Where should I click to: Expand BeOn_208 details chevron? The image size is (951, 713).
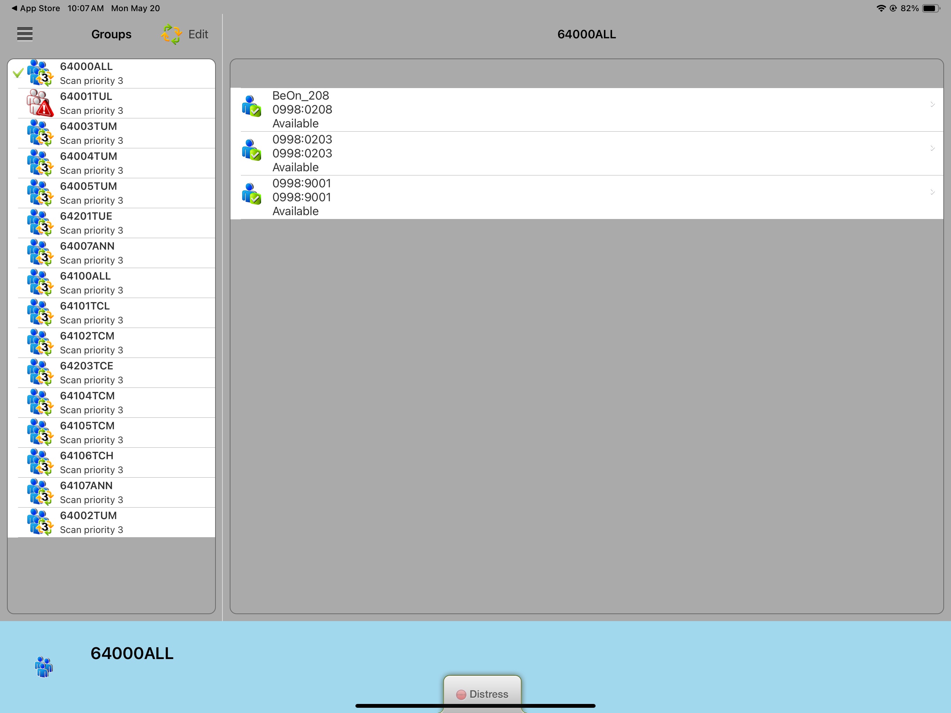click(x=932, y=104)
